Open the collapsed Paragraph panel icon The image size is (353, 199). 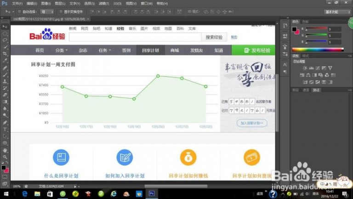(285, 72)
